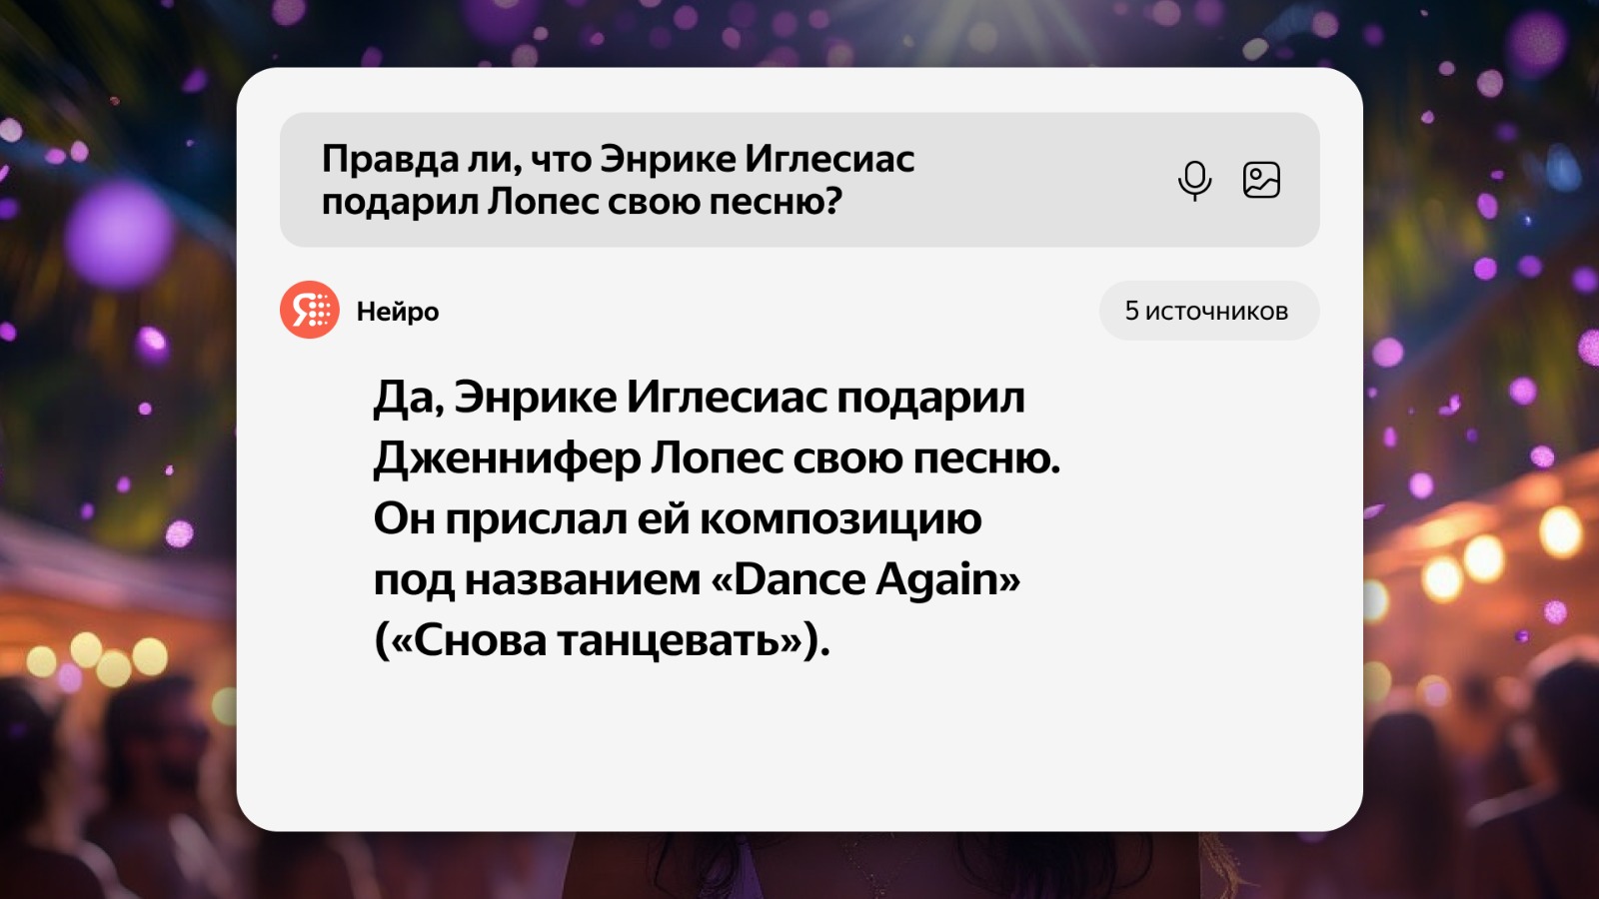Click the image search icon
This screenshot has height=899, width=1599.
[1261, 180]
